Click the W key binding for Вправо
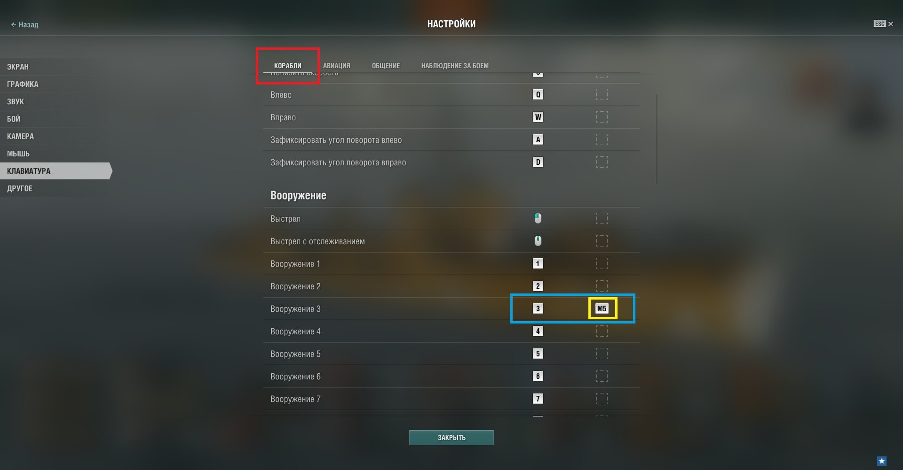Viewport: 903px width, 470px height. [538, 117]
